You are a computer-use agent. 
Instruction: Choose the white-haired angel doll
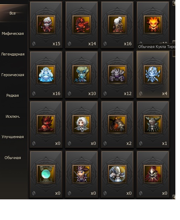82,124
